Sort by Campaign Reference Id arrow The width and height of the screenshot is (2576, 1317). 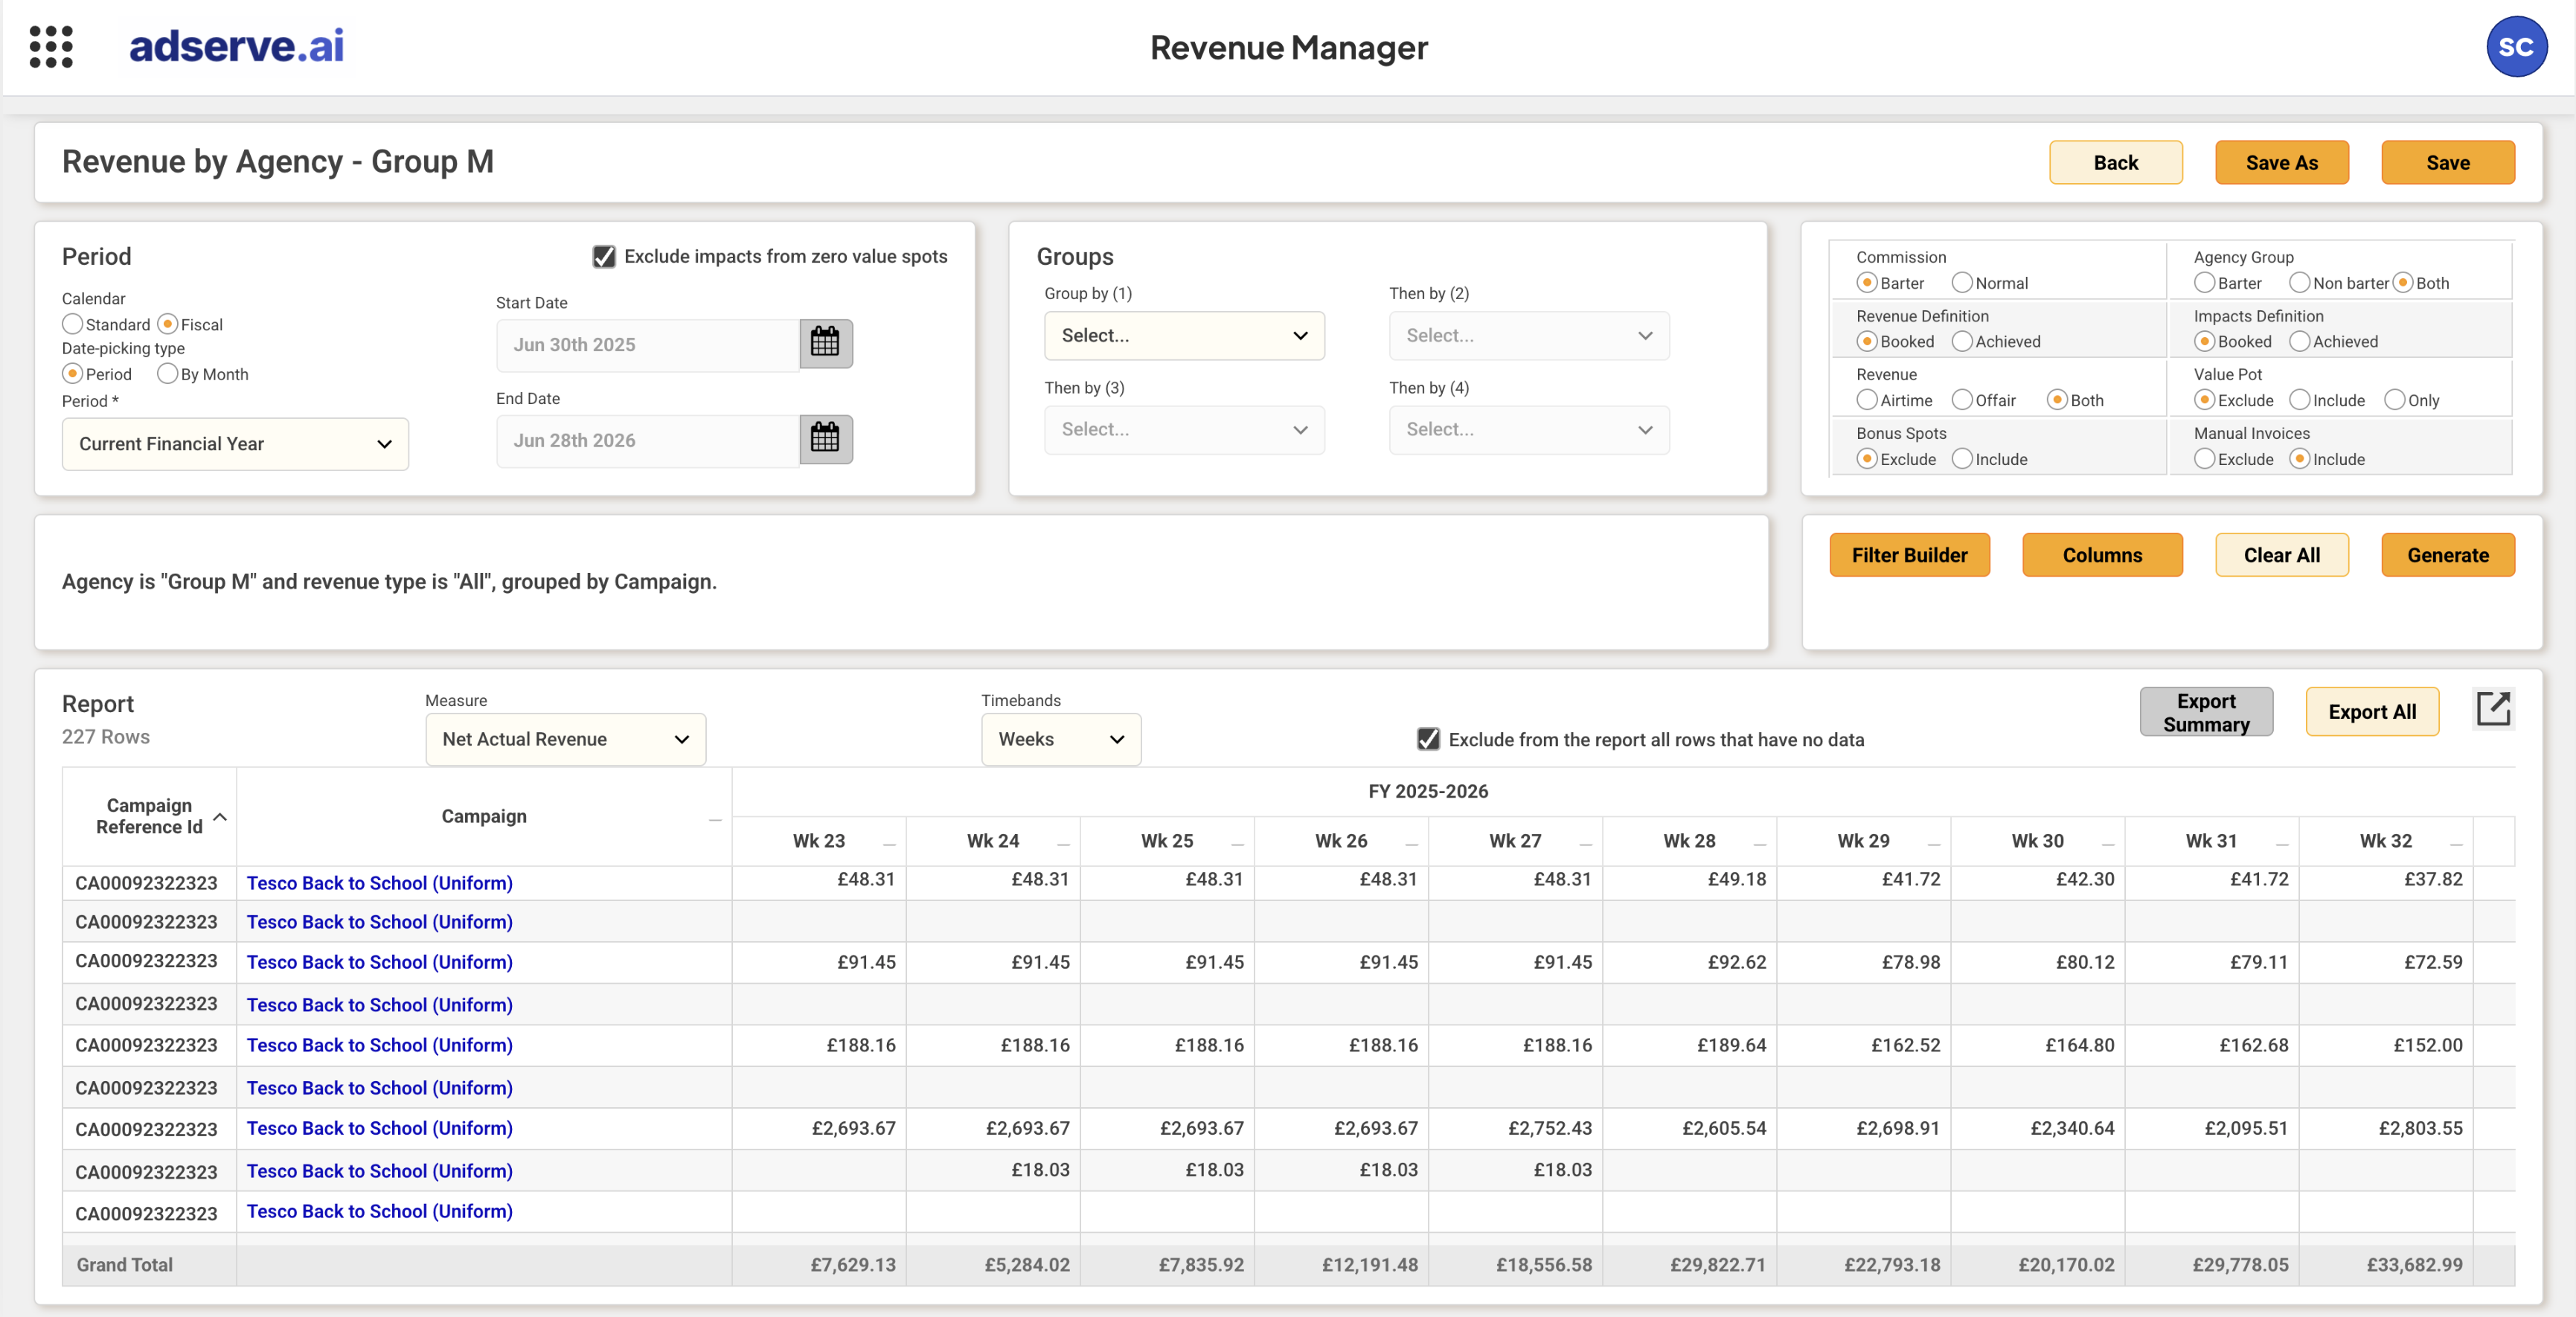(x=220, y=816)
